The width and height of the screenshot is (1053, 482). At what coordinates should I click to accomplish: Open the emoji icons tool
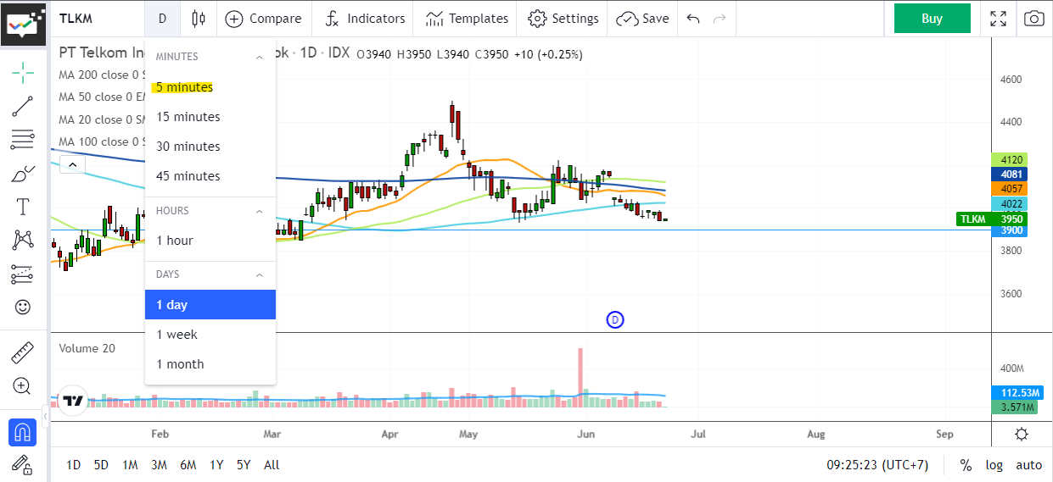point(23,307)
